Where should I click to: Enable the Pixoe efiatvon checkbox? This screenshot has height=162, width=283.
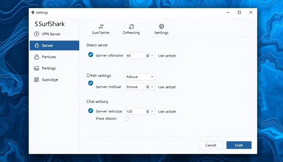coord(127,119)
